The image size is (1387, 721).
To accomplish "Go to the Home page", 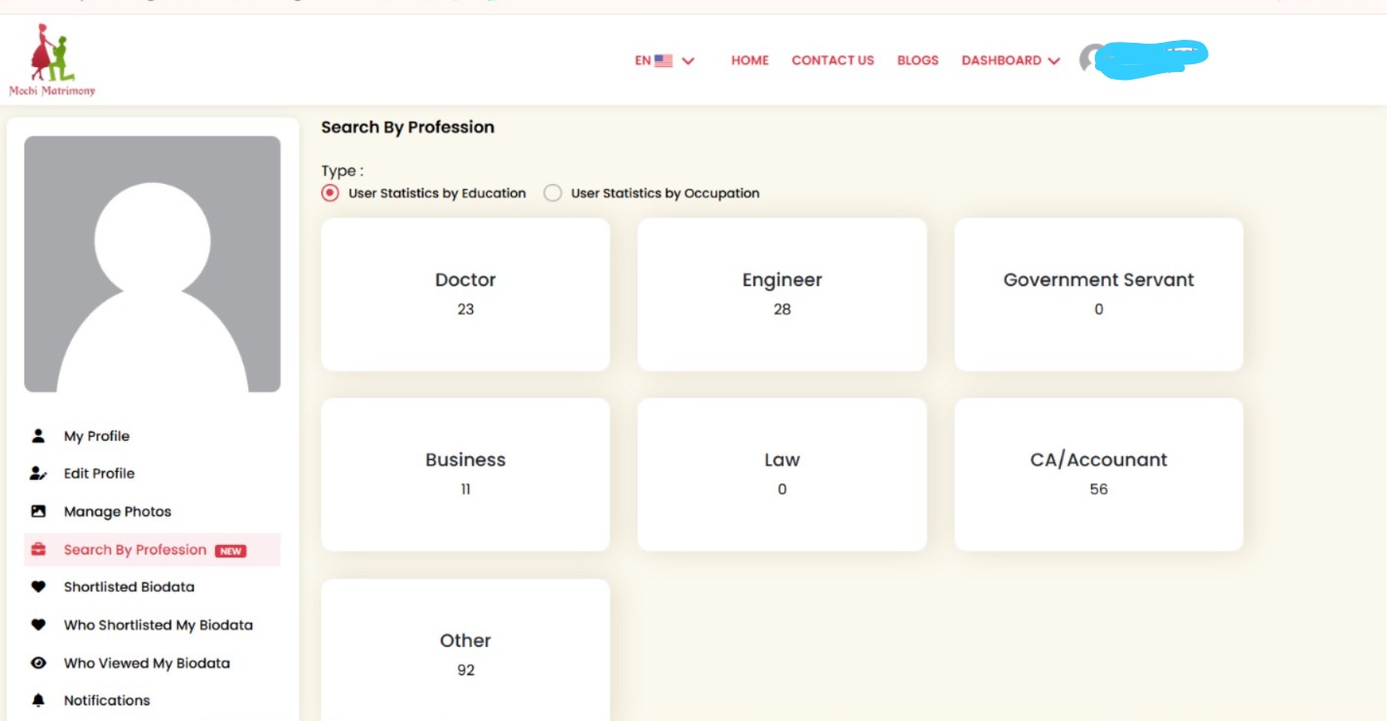I will pos(749,60).
